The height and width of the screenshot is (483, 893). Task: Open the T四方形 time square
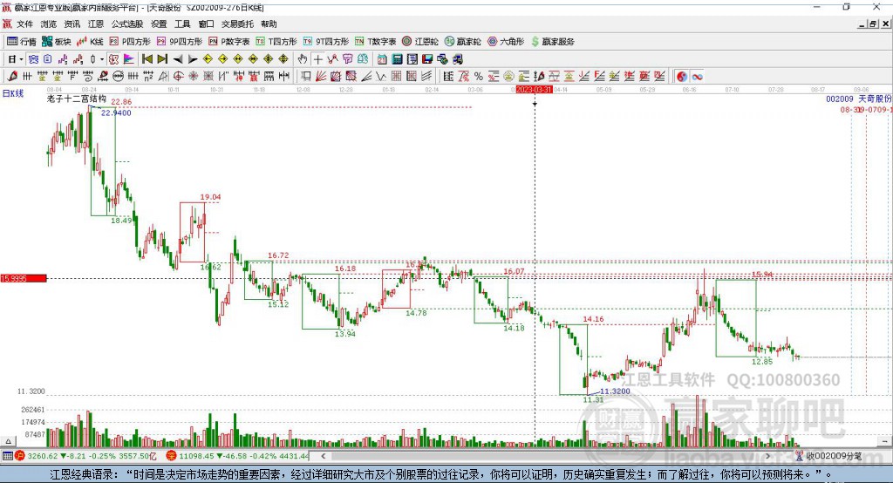[276, 42]
